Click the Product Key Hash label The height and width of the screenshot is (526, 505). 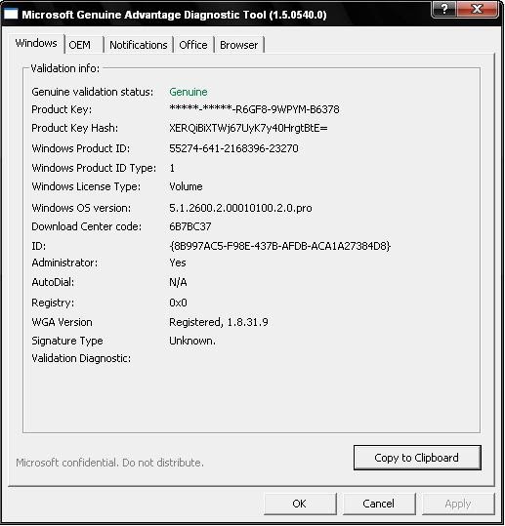[75, 128]
